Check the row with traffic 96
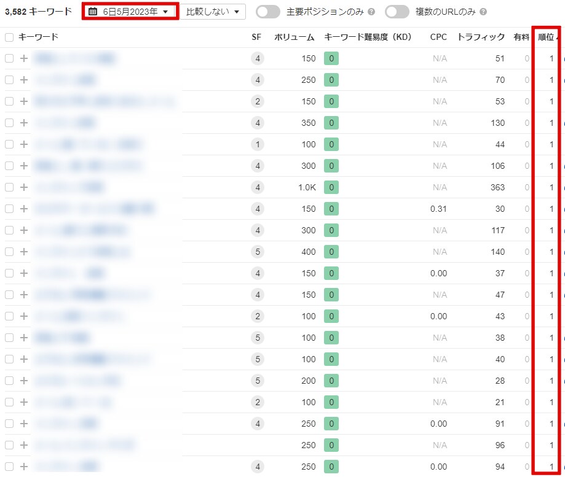 tap(9, 445)
